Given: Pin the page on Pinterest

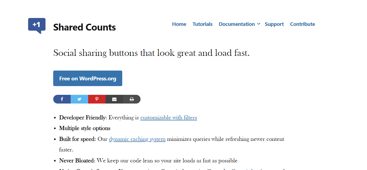Looking at the screenshot, I should coord(97,99).
